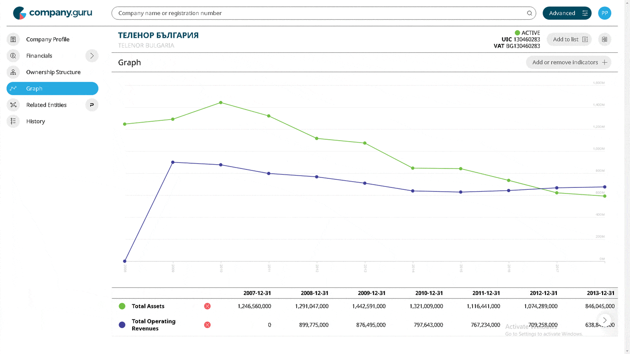Focus the company name search field
The width and height of the screenshot is (630, 354).
[324, 13]
